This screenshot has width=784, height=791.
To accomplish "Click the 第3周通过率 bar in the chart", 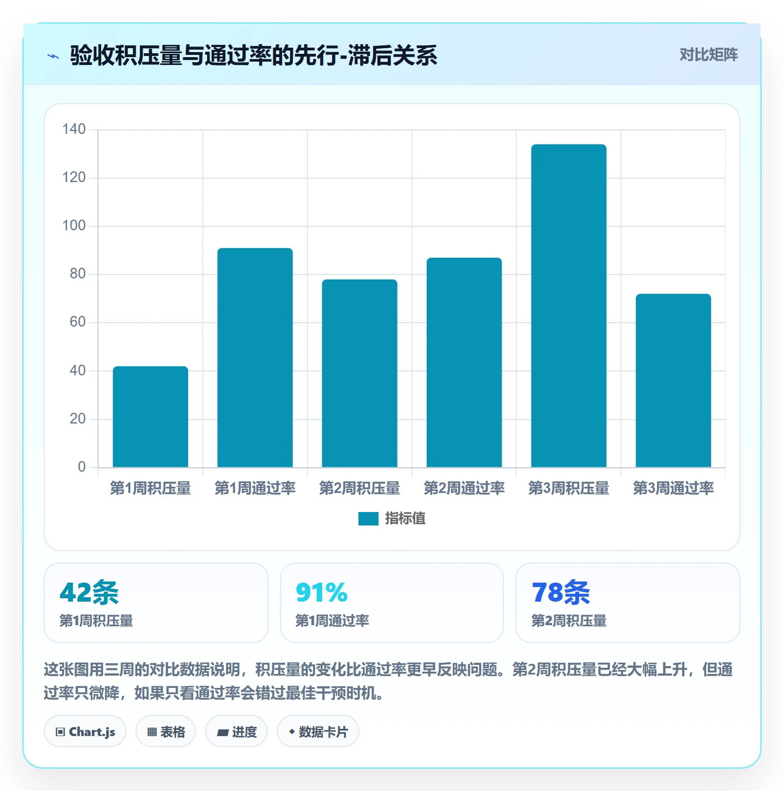I will (x=673, y=380).
